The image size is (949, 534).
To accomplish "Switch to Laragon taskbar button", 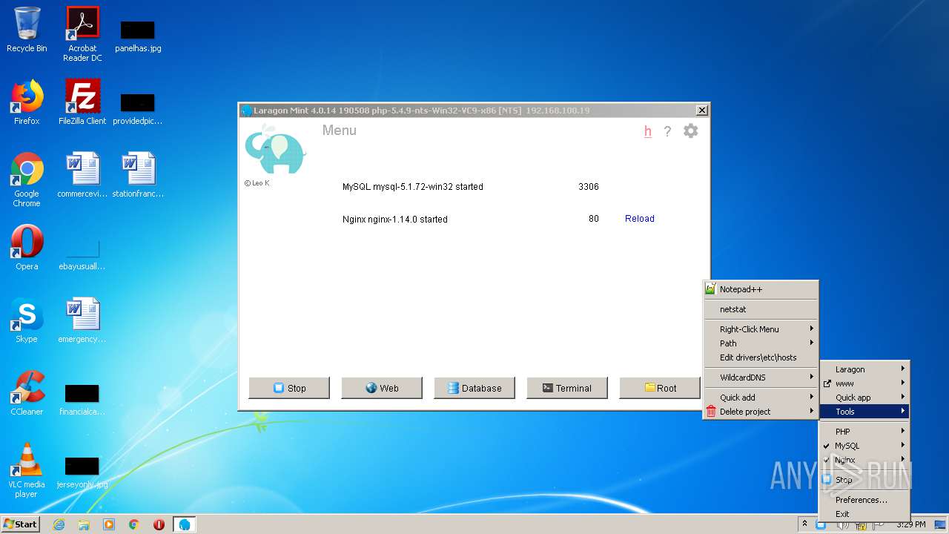I will click(x=185, y=524).
